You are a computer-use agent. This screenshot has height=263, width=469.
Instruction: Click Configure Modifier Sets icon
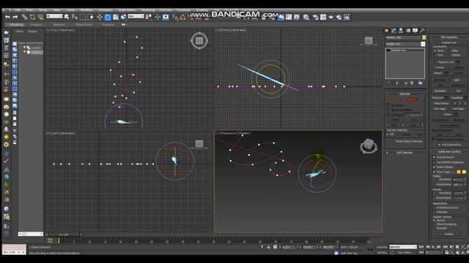click(x=420, y=83)
